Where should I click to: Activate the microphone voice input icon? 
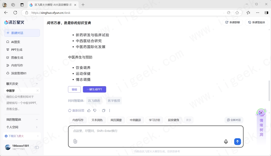[226, 141]
